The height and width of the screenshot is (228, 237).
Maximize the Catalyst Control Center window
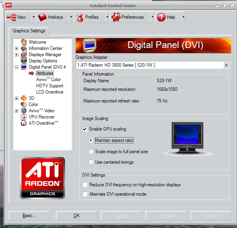[225, 5]
